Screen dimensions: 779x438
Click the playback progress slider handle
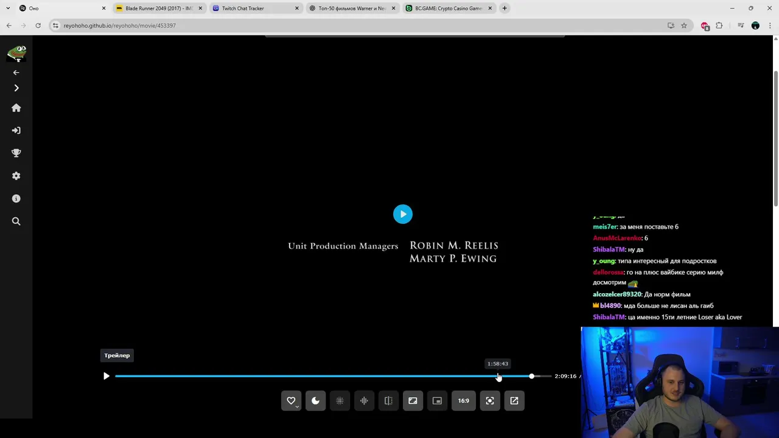pyautogui.click(x=532, y=376)
